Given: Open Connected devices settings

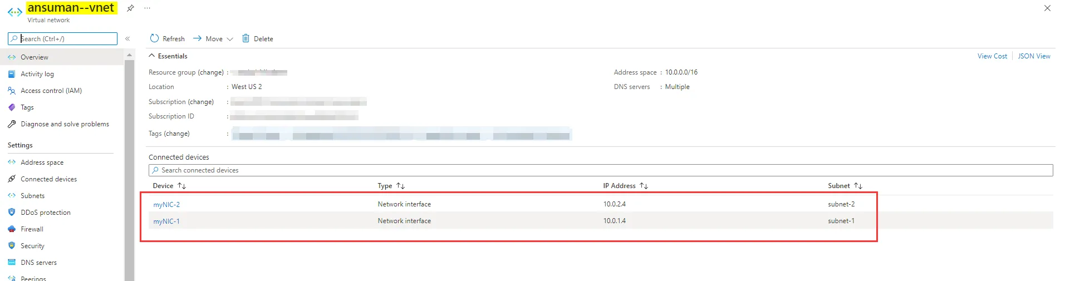Looking at the screenshot, I should click(49, 179).
